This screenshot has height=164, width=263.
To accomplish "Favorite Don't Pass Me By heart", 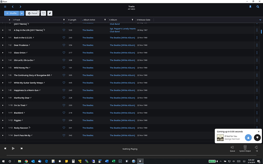I will click(x=64, y=135).
